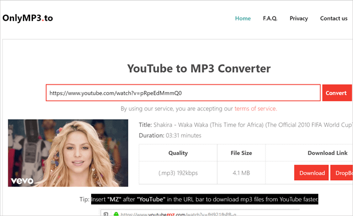
Task: Click the Download Link column header
Action: [x=327, y=153]
